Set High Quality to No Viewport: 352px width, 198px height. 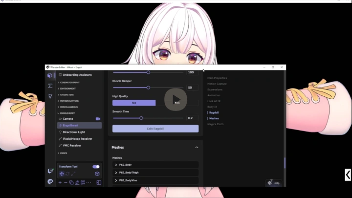pos(134,103)
